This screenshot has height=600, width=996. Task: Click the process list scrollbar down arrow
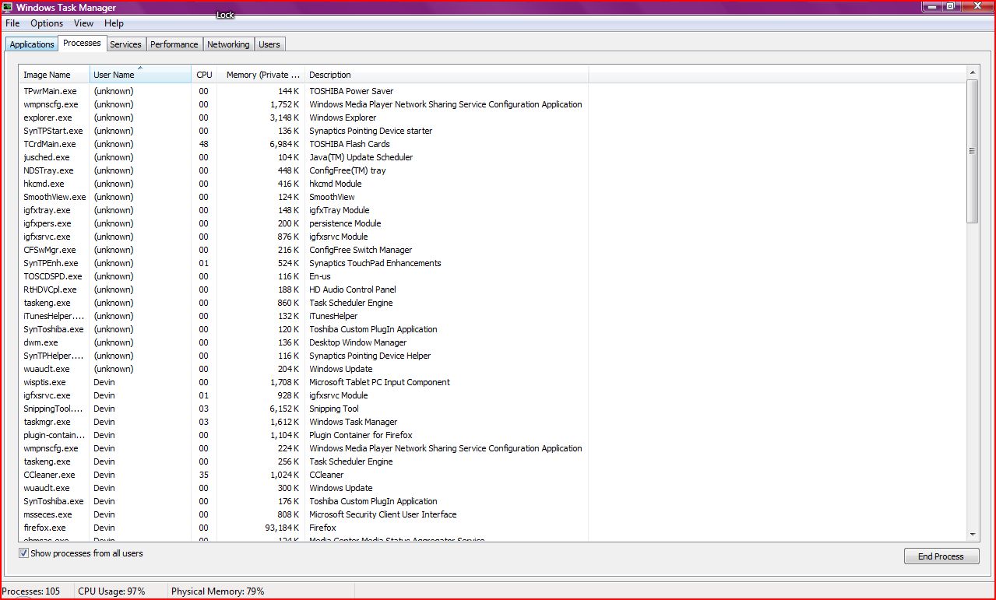click(972, 535)
